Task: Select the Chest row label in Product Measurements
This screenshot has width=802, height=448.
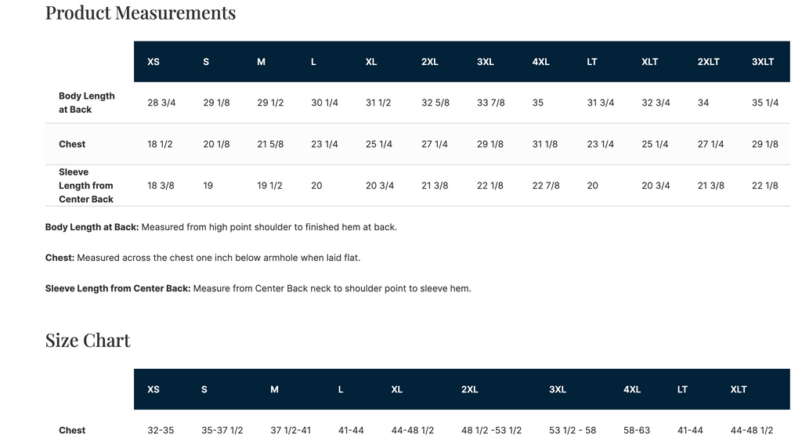Action: point(72,144)
